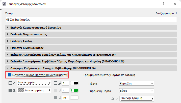Open the Πόρτα dropdown showing Καμπύλη
Image resolution: width=181 pixels, height=103 pixels.
click(x=137, y=83)
